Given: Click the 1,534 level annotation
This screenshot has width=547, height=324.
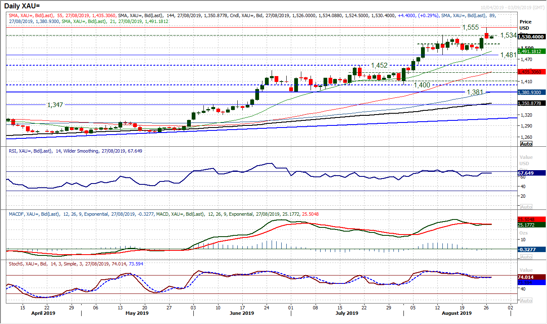Looking at the screenshot, I should (508, 36).
